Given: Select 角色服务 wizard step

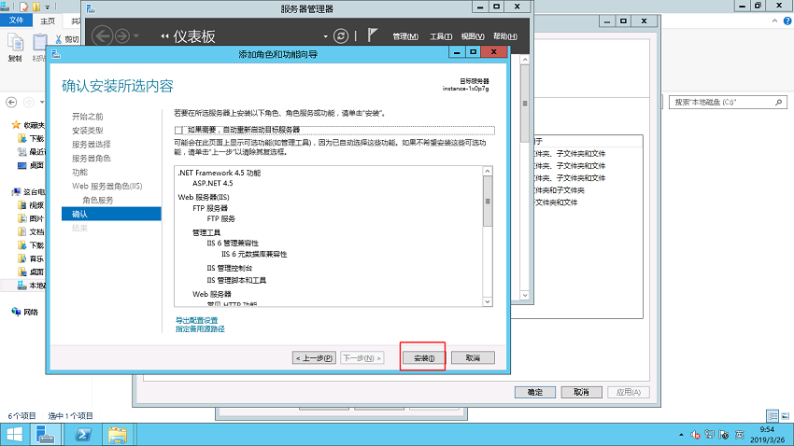Looking at the screenshot, I should coord(98,201).
